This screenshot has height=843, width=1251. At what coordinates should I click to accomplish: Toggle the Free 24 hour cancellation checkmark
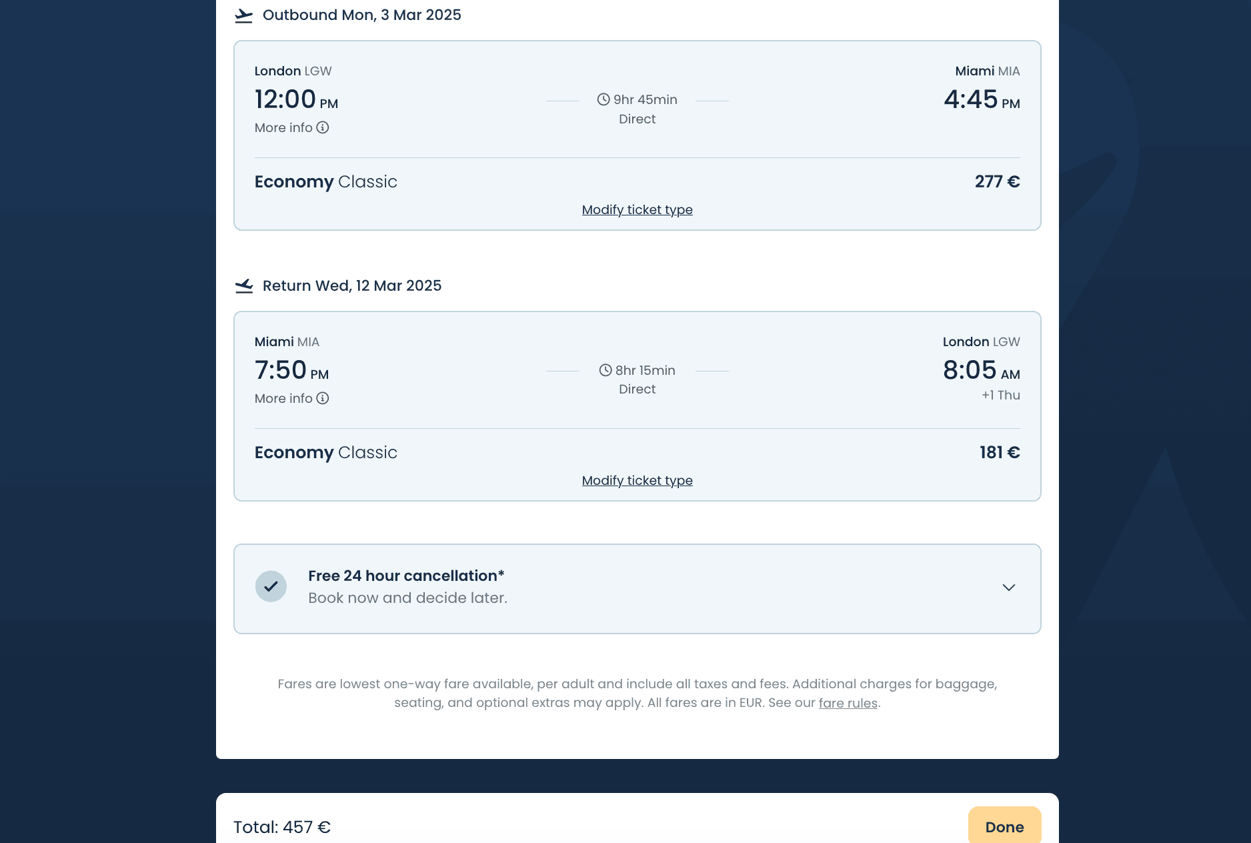coord(271,587)
